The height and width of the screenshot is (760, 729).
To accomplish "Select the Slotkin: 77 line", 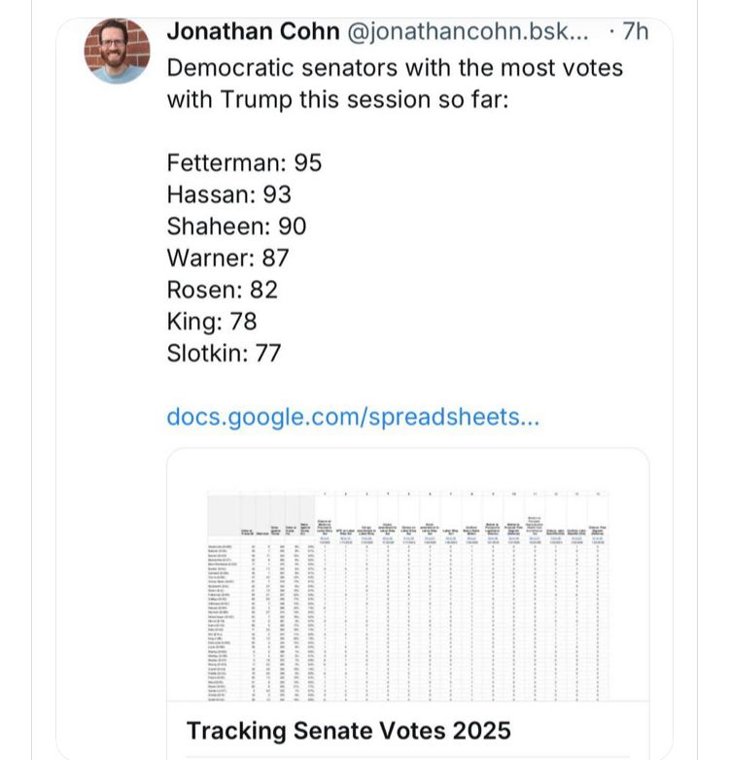I will click(x=224, y=354).
